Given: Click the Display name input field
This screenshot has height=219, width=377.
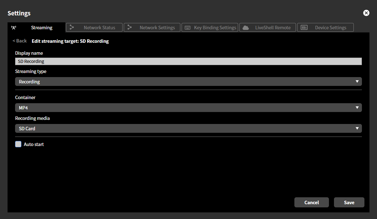Looking at the screenshot, I should point(188,61).
